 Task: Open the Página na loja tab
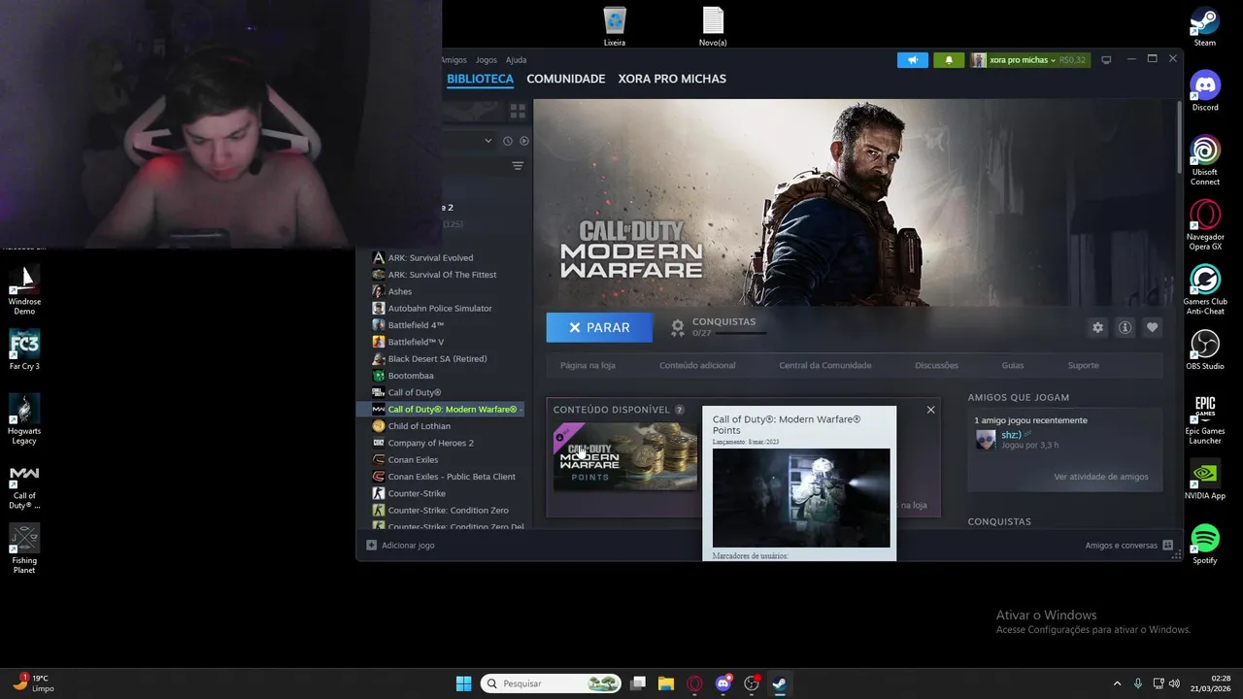(588, 365)
